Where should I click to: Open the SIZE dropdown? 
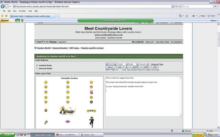coord(133,64)
